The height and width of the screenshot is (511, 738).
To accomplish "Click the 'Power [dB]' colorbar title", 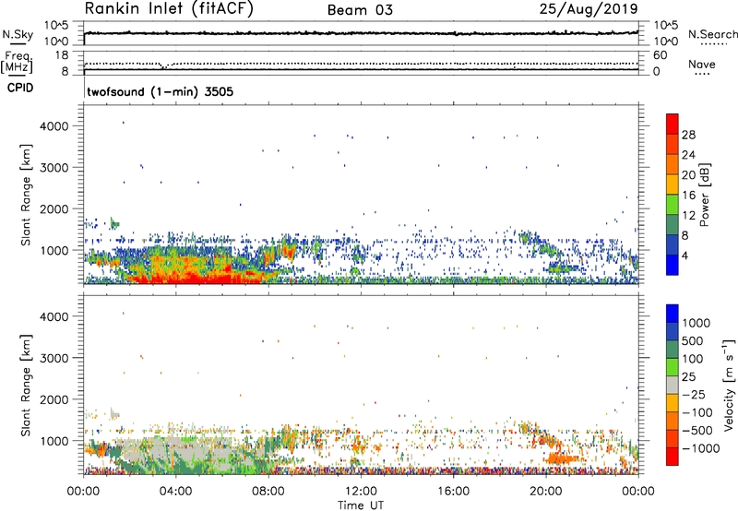I will coord(705,195).
